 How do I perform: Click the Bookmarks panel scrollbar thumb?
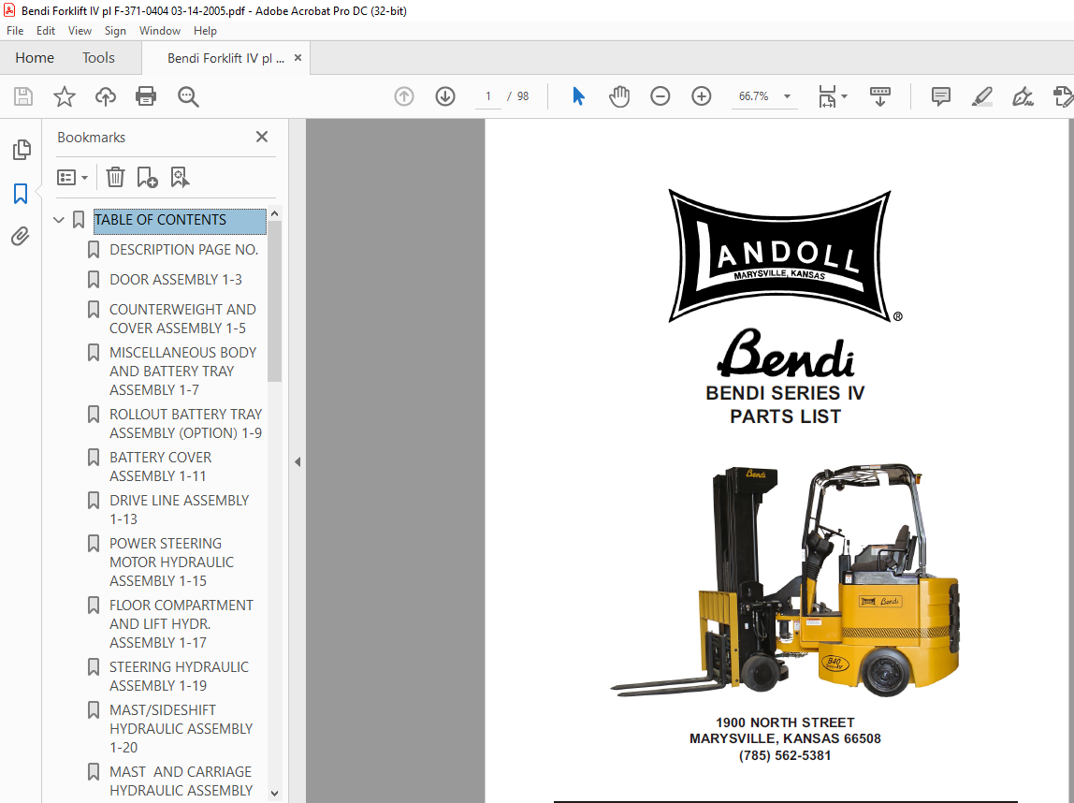[275, 301]
